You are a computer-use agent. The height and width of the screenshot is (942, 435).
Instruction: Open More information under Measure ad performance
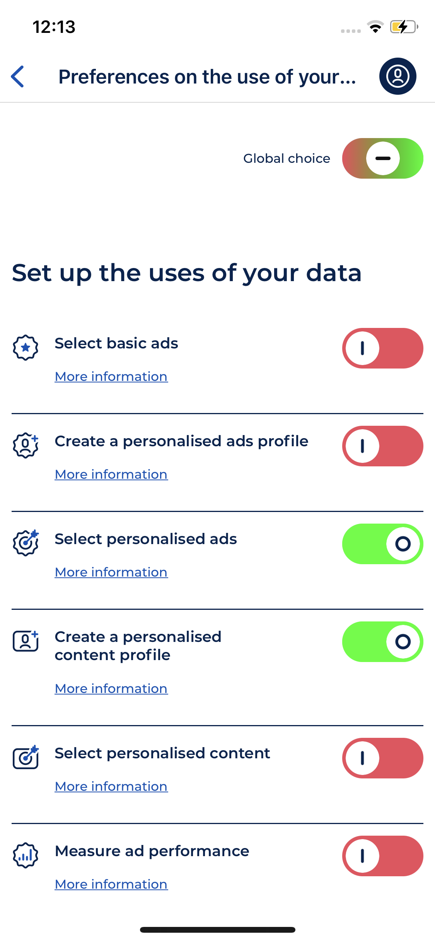click(x=111, y=884)
